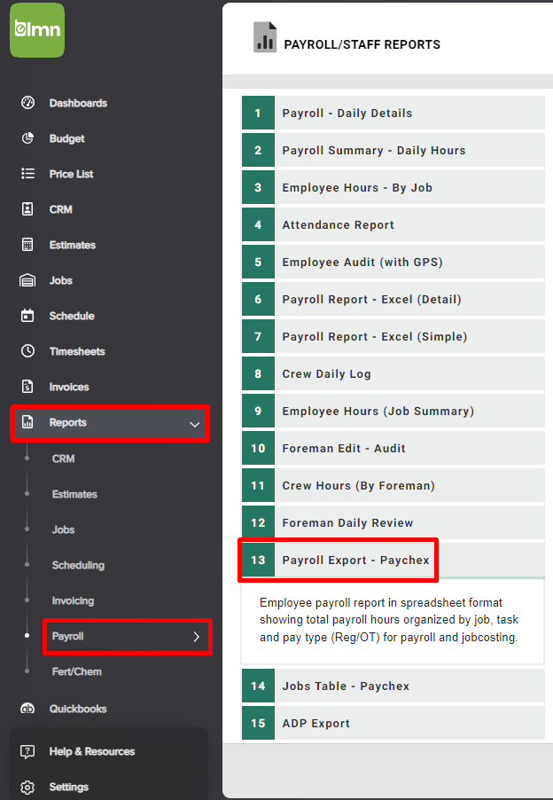Open the Dashboards gauge icon
Image resolution: width=553 pixels, height=800 pixels.
[27, 103]
